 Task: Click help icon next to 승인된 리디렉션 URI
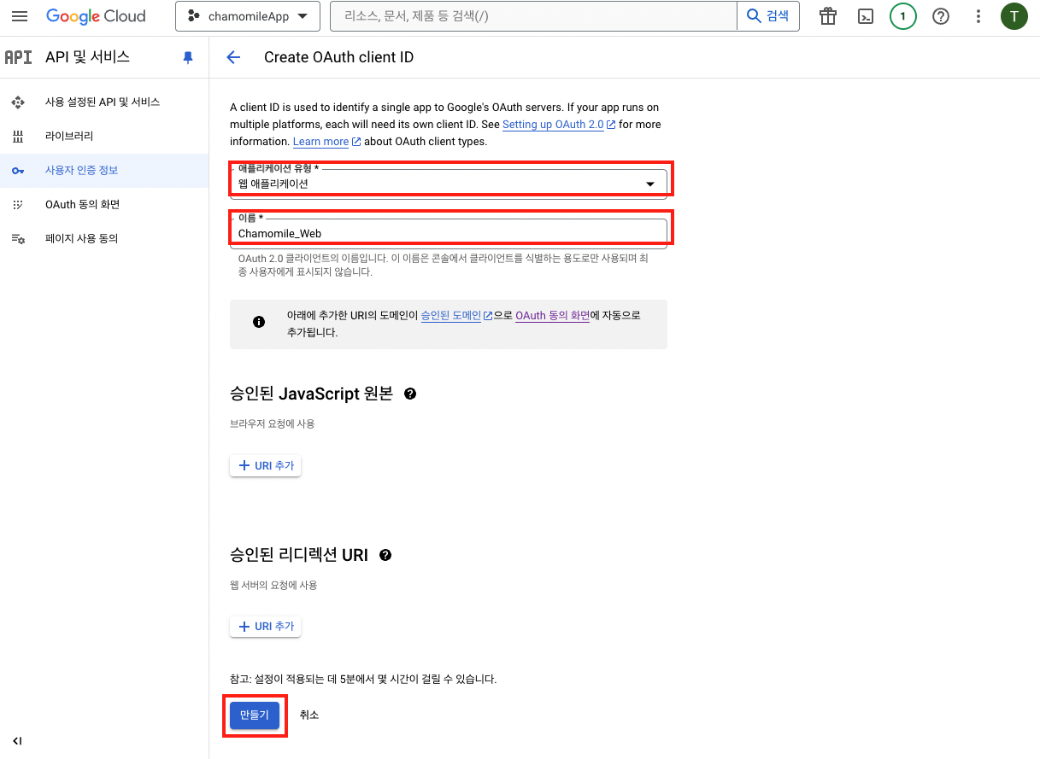coord(385,555)
